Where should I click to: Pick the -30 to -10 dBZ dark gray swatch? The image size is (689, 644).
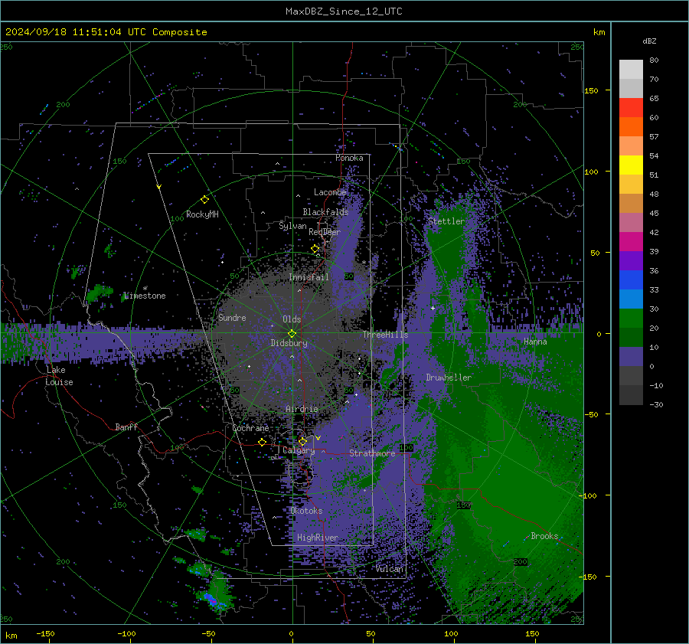tap(631, 395)
